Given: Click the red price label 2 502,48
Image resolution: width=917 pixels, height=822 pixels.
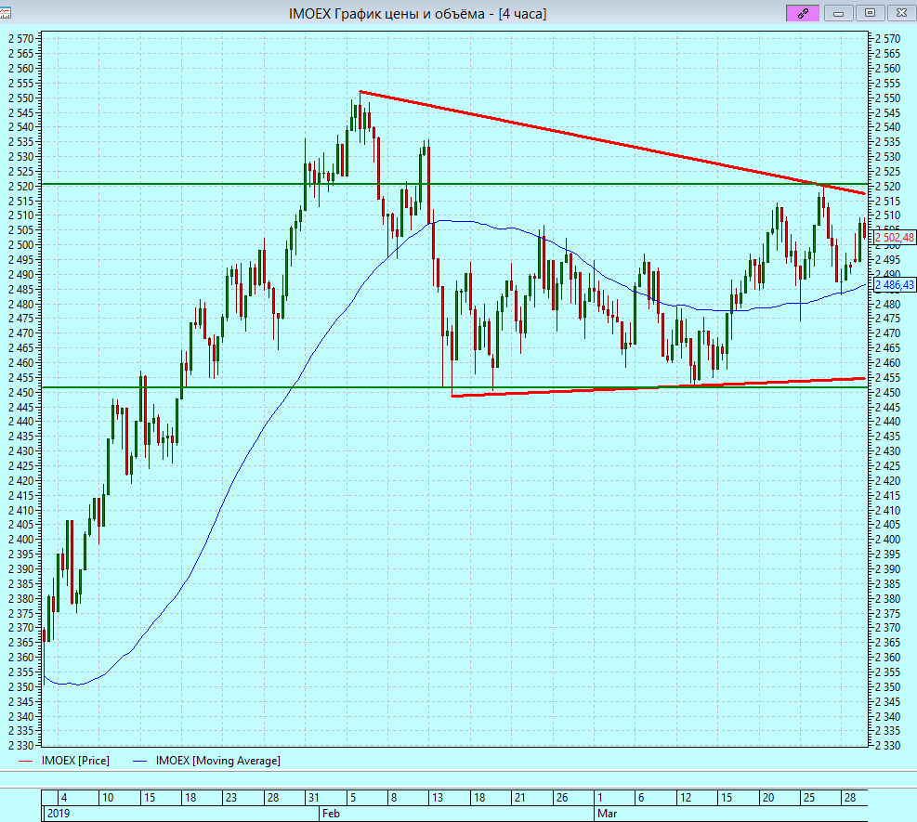Looking at the screenshot, I should coord(894,238).
